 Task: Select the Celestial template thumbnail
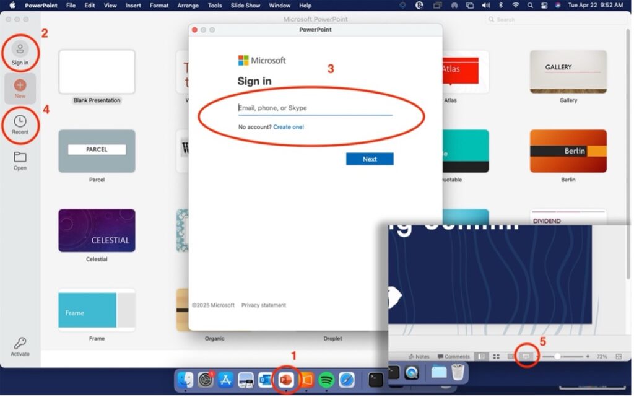pos(97,230)
